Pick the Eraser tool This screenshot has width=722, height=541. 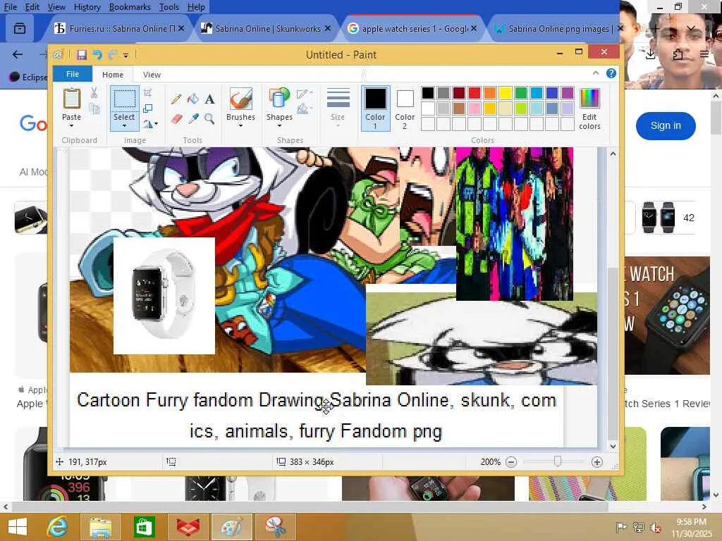(176, 119)
